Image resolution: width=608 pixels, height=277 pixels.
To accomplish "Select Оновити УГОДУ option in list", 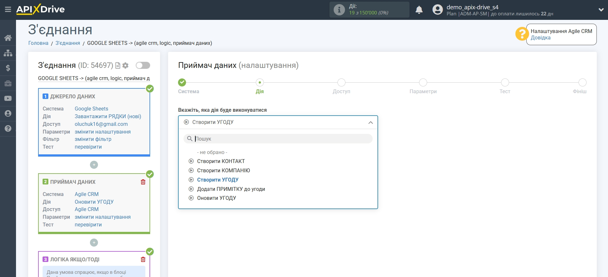I will (x=216, y=198).
